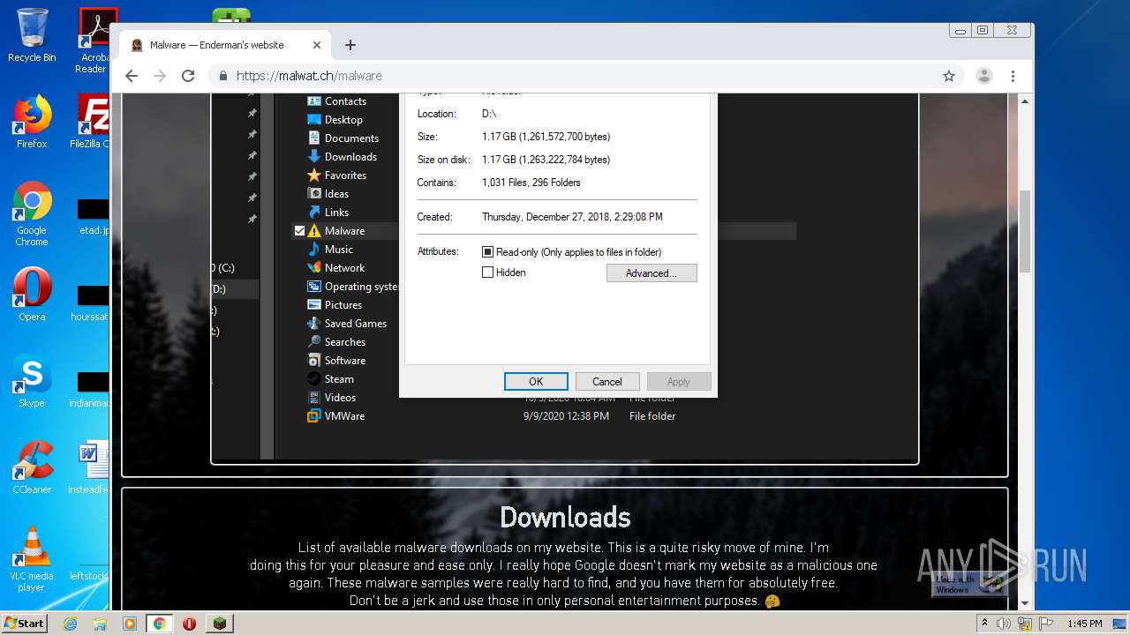
Task: Click OK in properties dialog
Action: click(x=536, y=382)
